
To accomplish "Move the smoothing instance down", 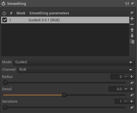I will [132, 36].
